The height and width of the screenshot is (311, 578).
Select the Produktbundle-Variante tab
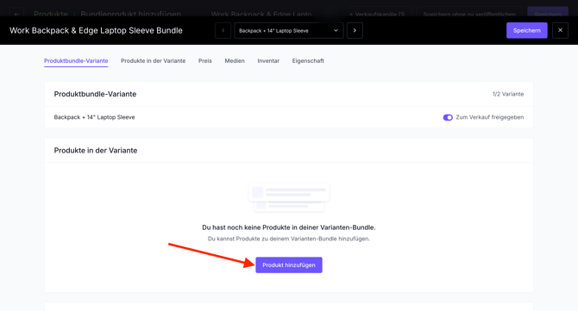tap(76, 60)
